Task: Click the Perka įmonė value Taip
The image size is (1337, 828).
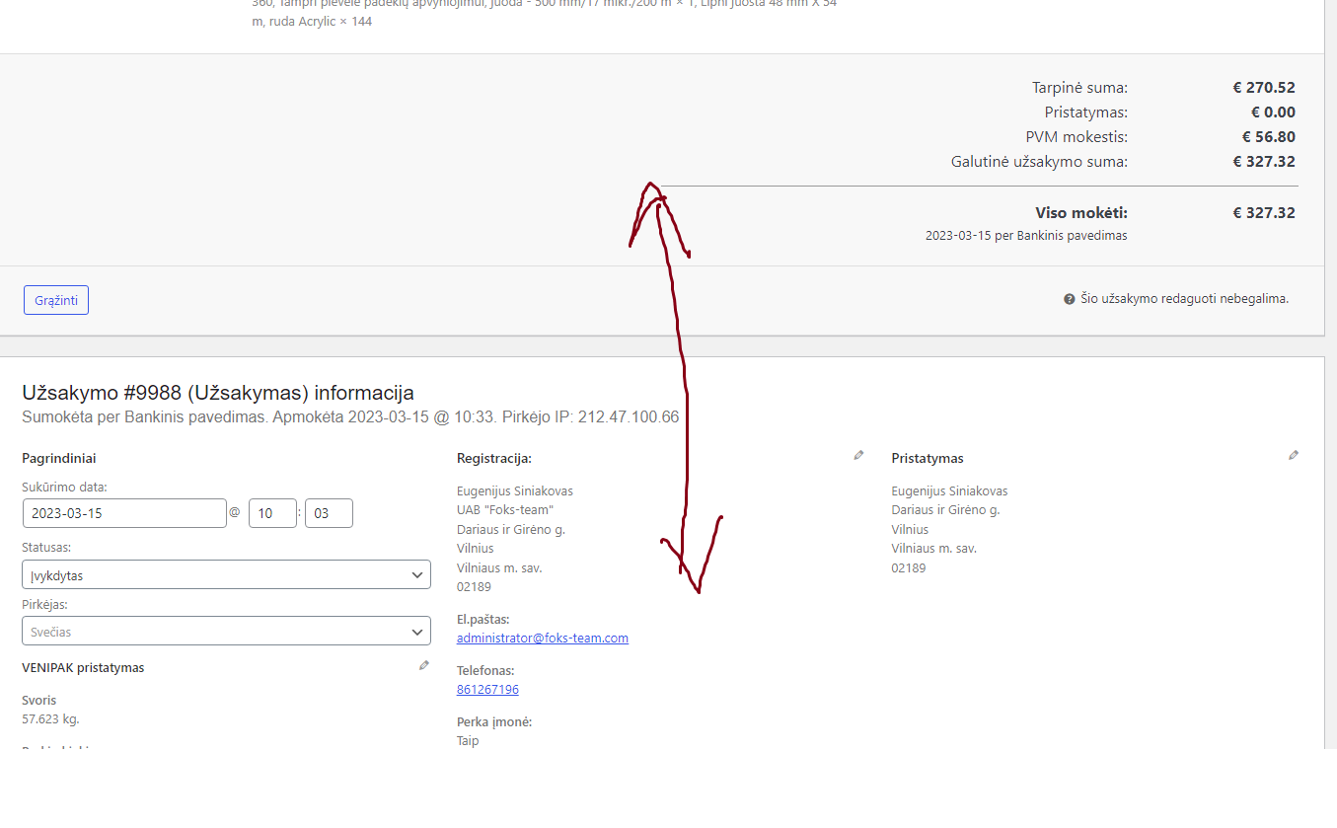Action: [468, 740]
